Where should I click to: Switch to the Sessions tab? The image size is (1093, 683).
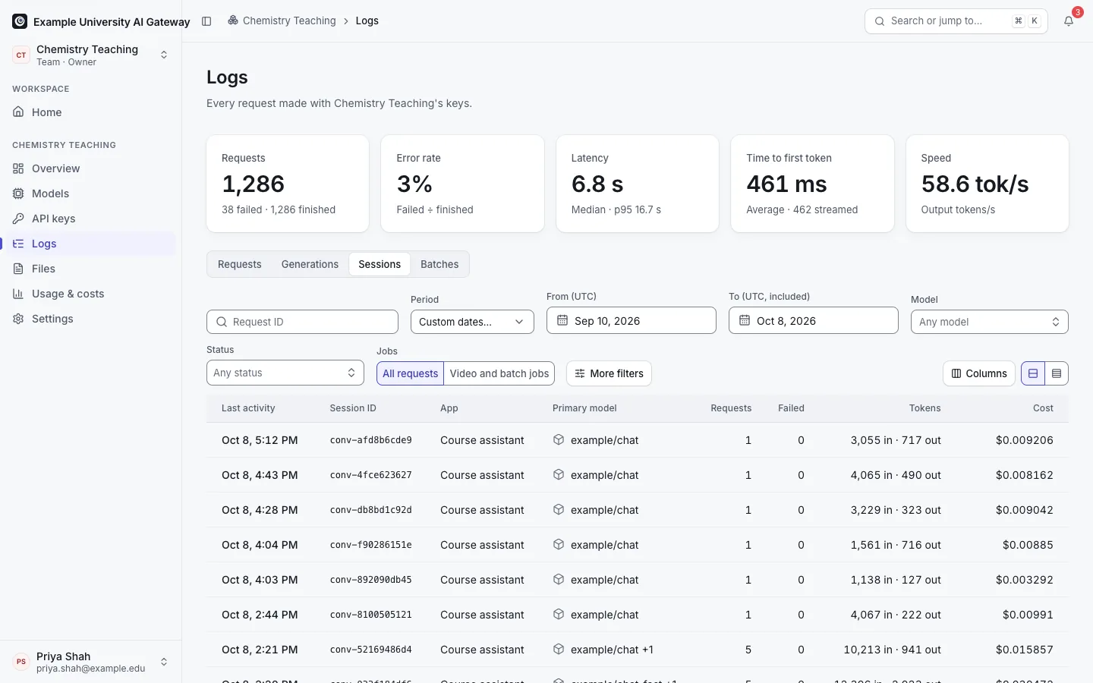(x=380, y=264)
